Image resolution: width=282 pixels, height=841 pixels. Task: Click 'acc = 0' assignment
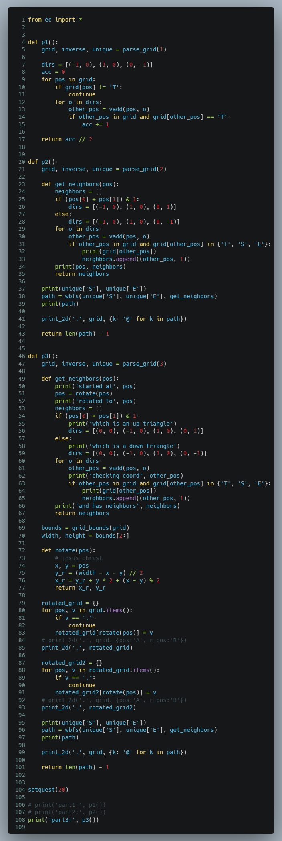point(53,72)
